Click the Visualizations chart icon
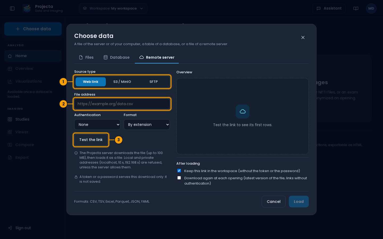Screen dimensions: 383x239 click(10, 82)
